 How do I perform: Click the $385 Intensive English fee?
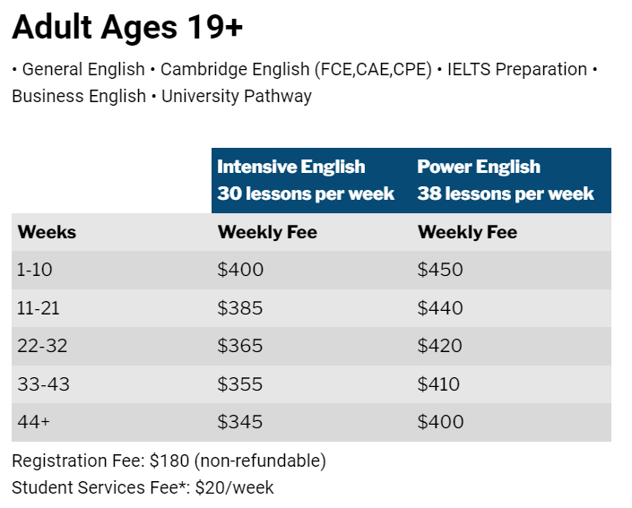(x=240, y=308)
